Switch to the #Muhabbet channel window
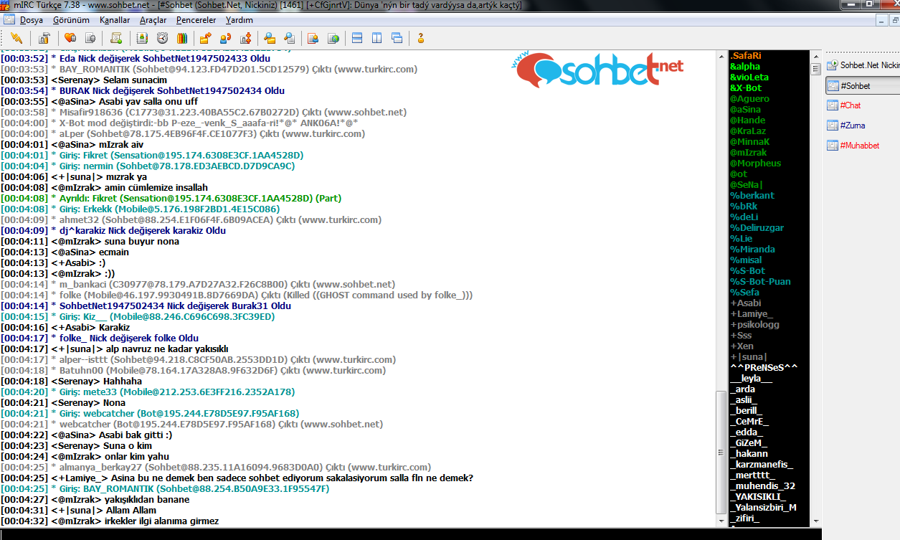 point(859,146)
